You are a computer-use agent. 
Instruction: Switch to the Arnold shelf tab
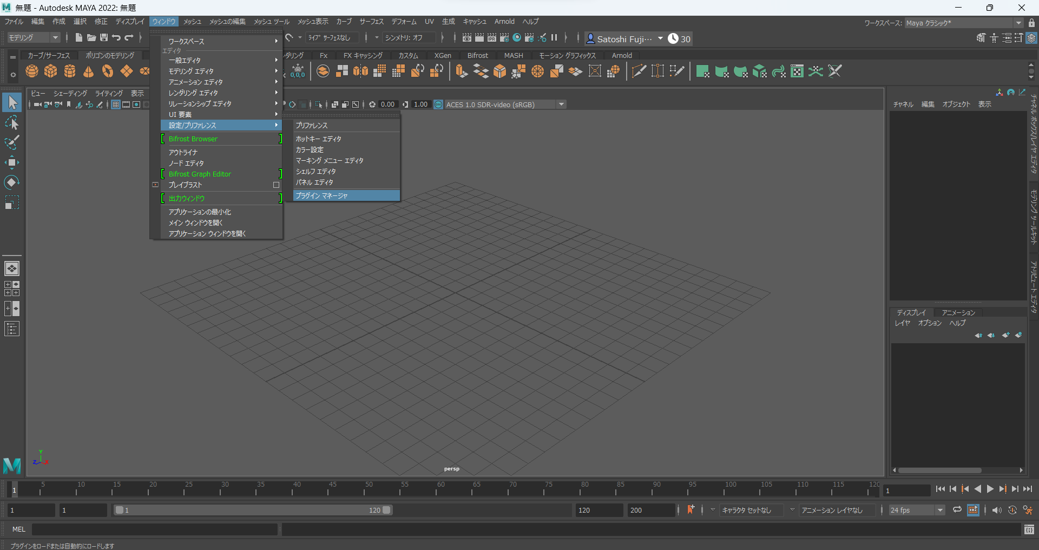(x=622, y=55)
